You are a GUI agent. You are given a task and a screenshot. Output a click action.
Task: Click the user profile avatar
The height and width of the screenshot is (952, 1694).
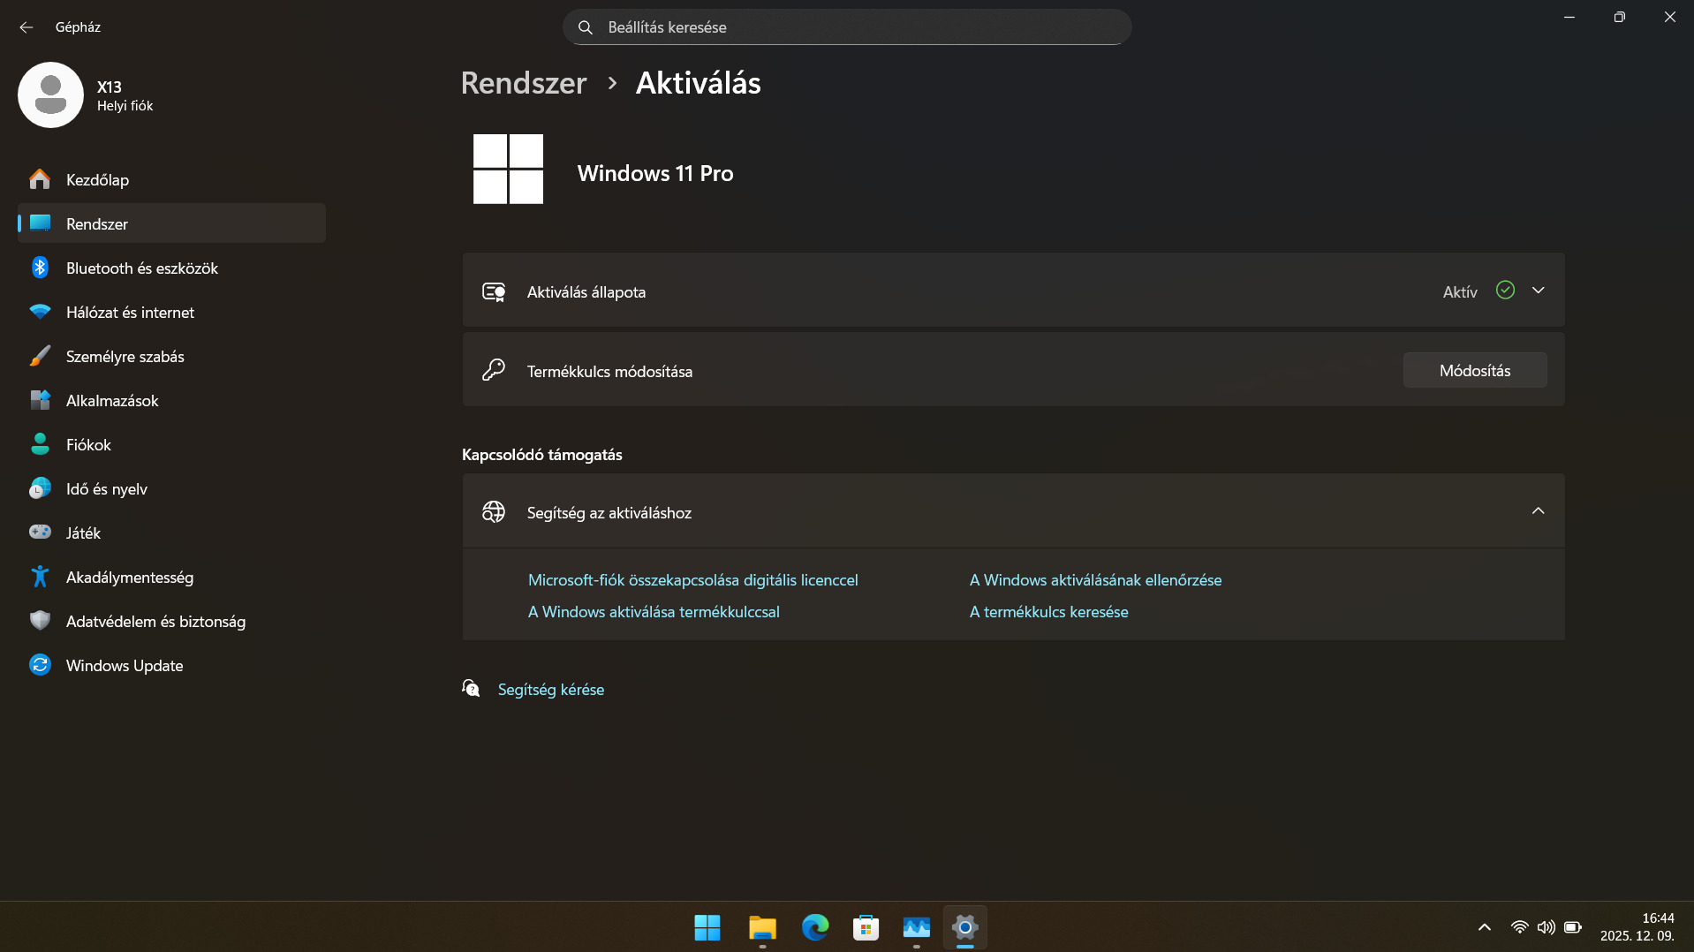pos(50,94)
